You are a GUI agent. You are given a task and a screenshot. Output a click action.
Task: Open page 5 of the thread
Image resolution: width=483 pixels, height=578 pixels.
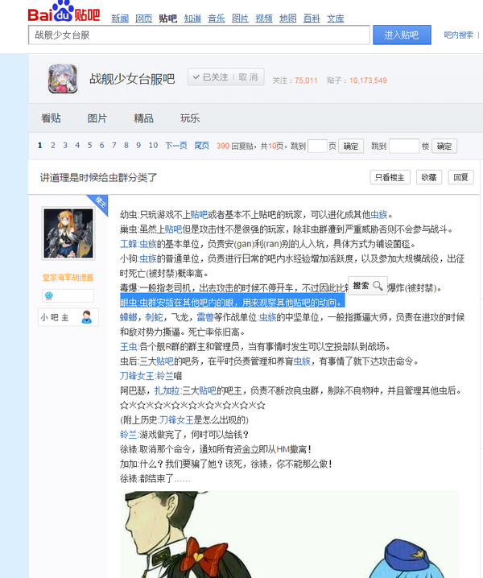[x=89, y=146]
